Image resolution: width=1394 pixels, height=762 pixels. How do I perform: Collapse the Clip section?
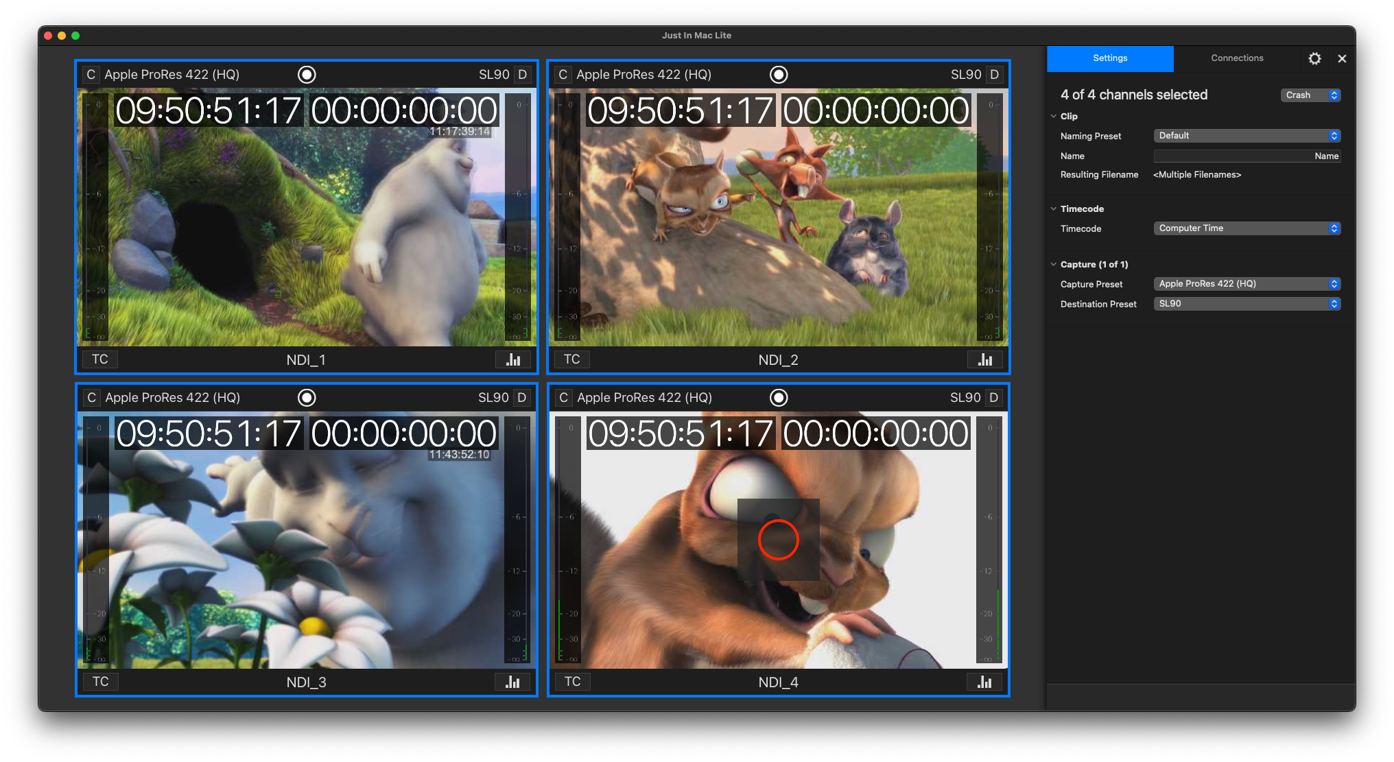(x=1054, y=117)
